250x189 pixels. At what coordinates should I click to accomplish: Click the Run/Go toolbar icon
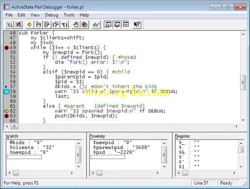point(9,25)
